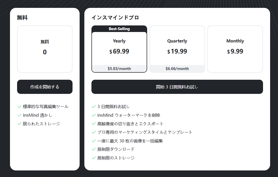
Task: Click the 0 price in the free plan card
Action: [45, 52]
